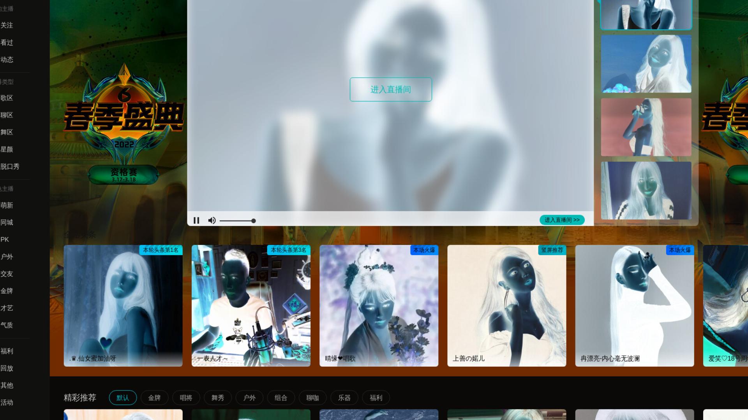This screenshot has height=420, width=748.
Task: Open 看过 in the sidebar
Action: pos(7,42)
